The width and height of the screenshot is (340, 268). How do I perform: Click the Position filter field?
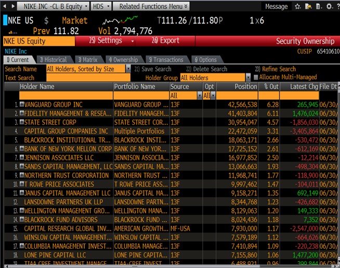coord(237,96)
